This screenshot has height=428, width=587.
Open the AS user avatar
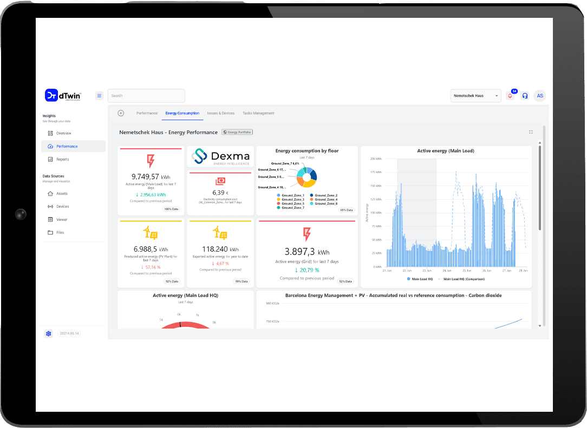(x=539, y=96)
